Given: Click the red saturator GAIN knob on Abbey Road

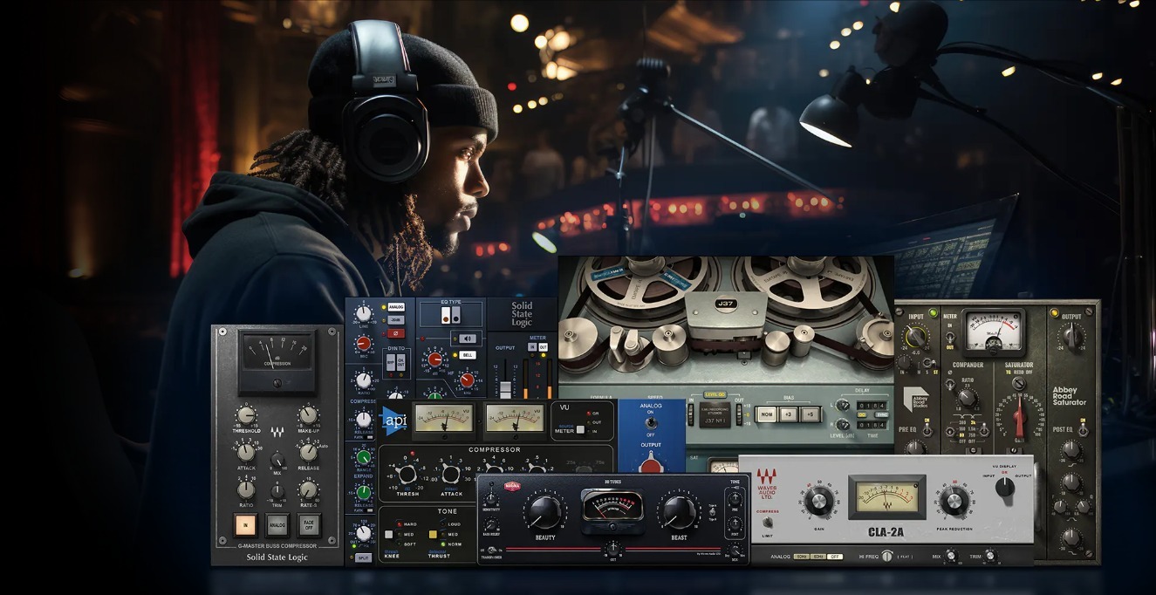Looking at the screenshot, I should [1019, 416].
